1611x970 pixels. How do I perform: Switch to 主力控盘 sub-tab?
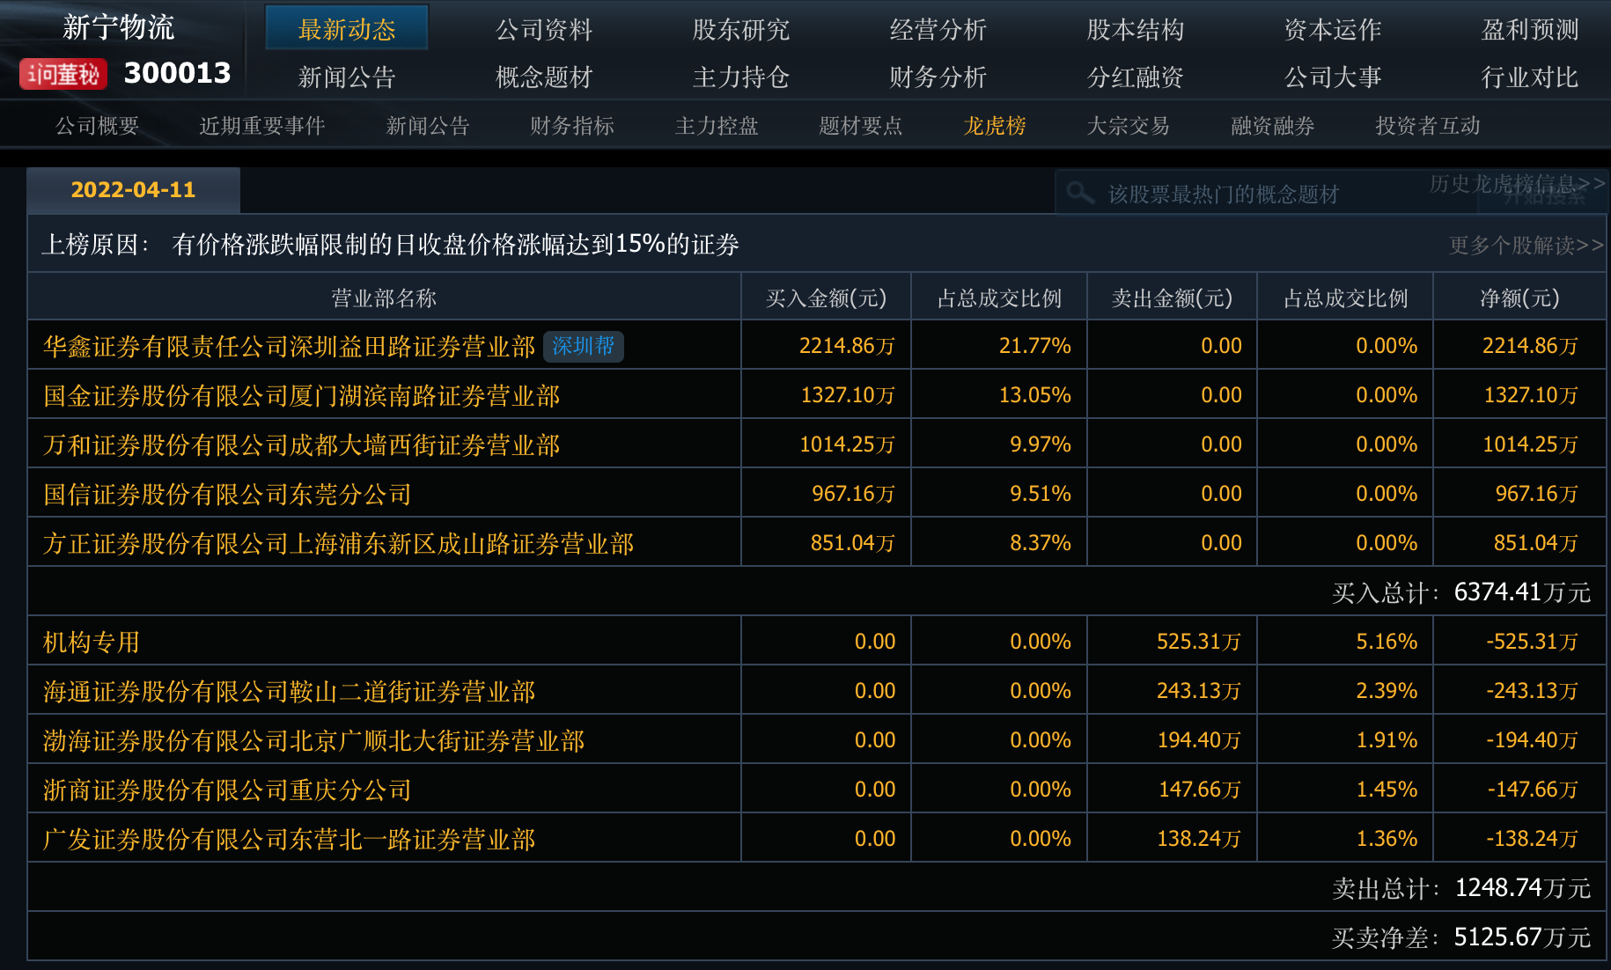point(717,126)
